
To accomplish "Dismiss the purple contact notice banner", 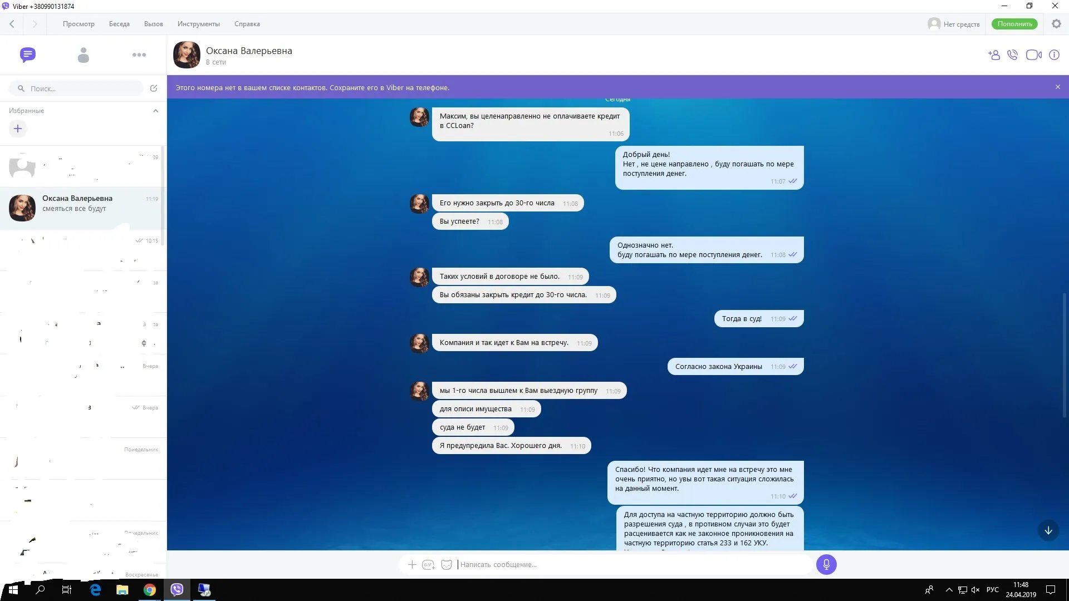I will pos(1057,87).
